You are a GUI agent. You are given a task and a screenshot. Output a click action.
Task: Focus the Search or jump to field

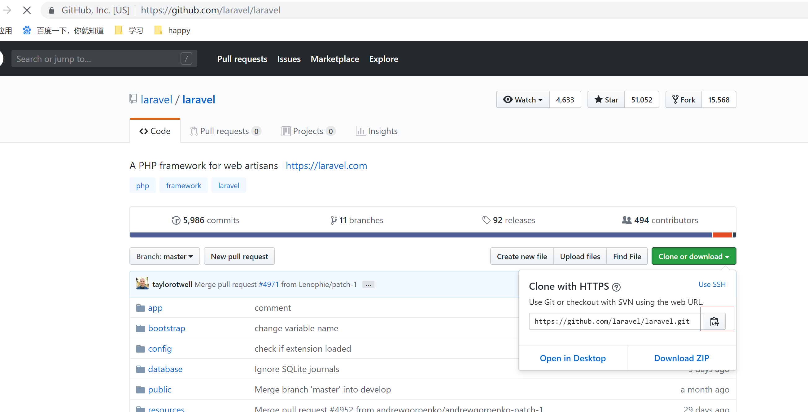[x=104, y=59]
